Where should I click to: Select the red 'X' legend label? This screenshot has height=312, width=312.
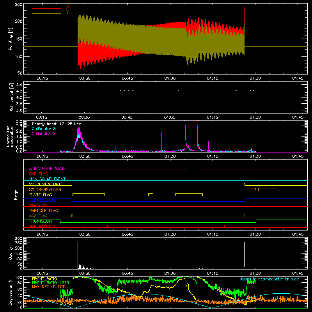tap(67, 7)
